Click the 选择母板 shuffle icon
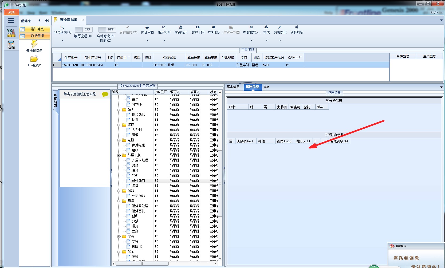 click(x=296, y=27)
